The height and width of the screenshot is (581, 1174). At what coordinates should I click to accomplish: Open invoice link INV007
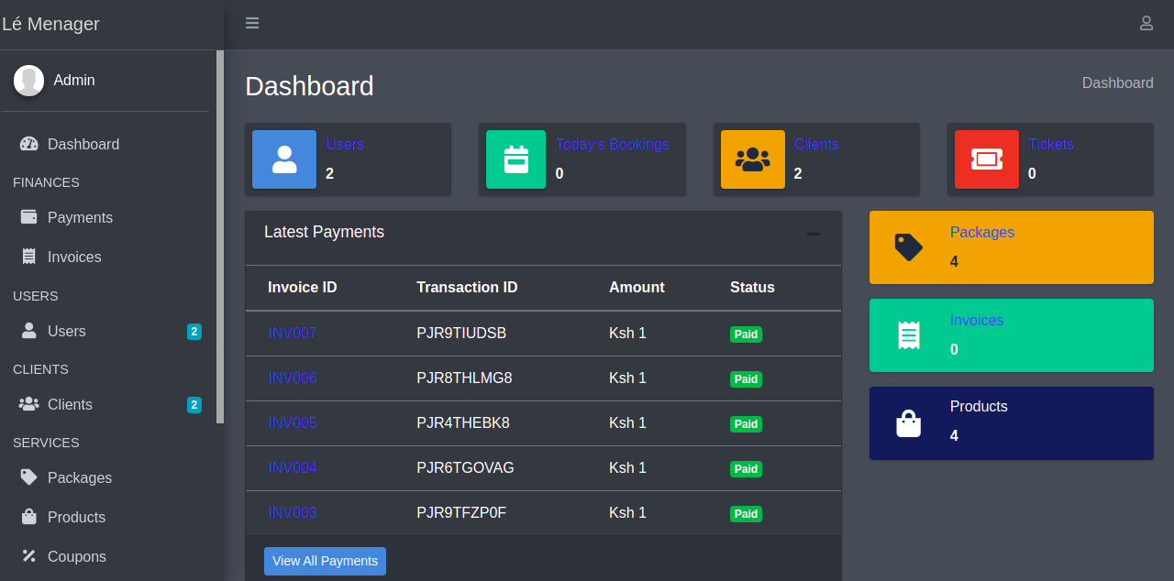click(x=293, y=333)
